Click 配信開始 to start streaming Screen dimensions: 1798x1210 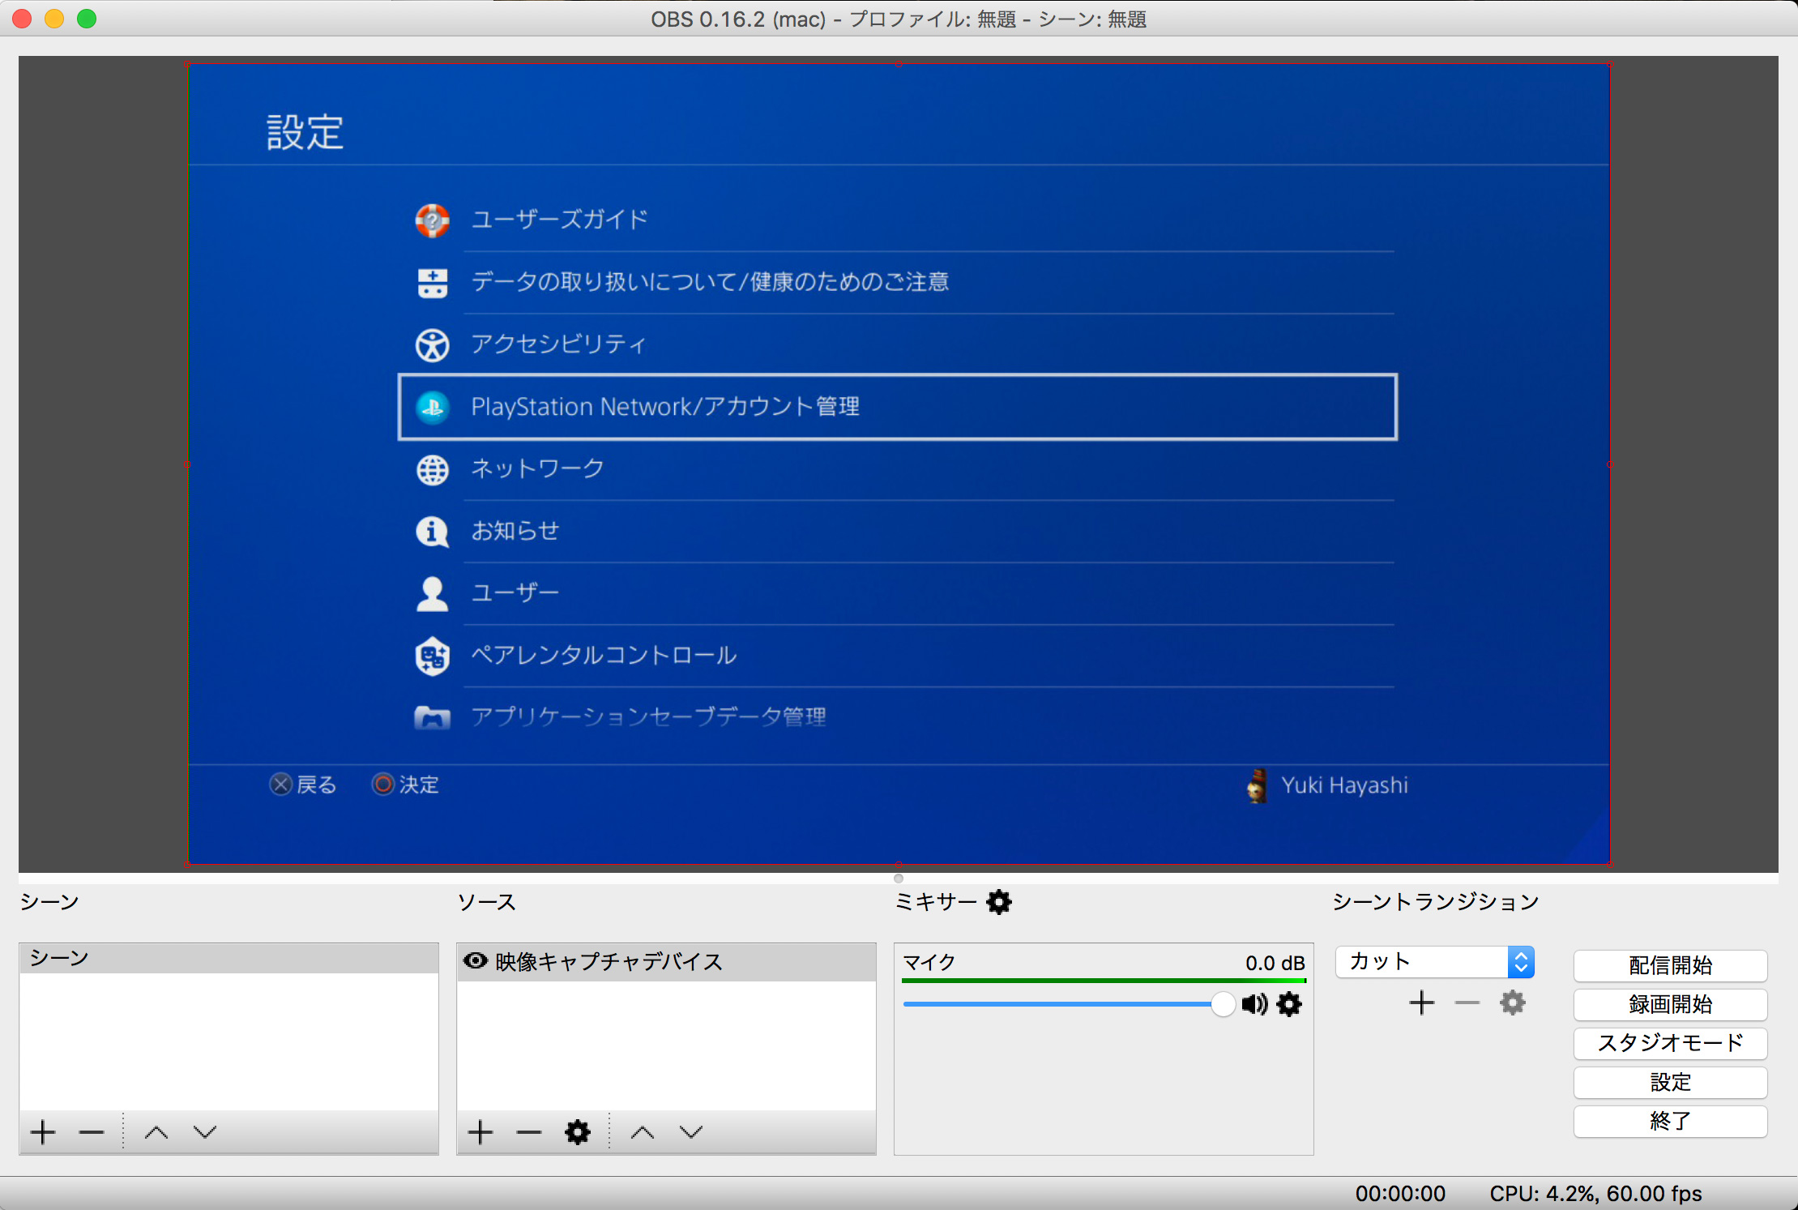click(1670, 965)
